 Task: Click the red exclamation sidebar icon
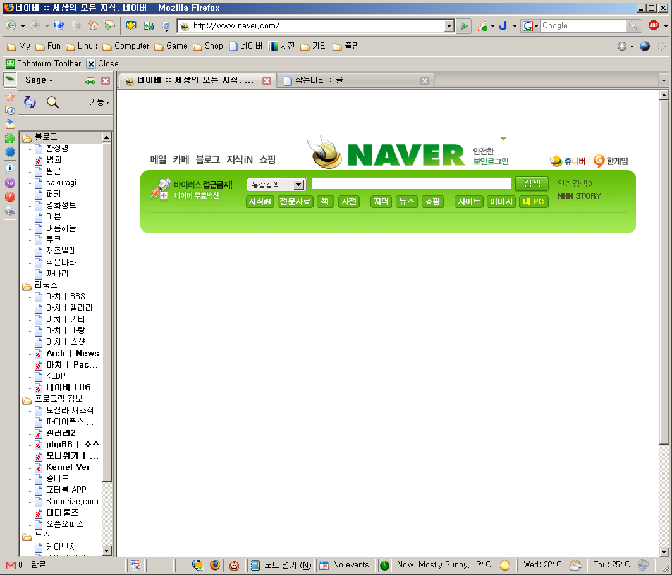10,197
